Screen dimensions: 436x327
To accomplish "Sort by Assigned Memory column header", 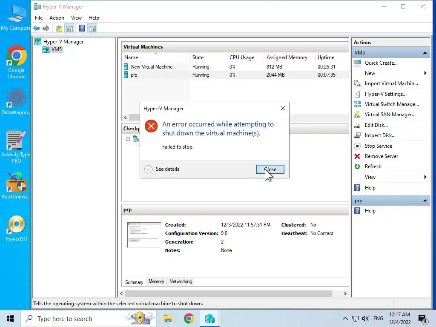I will pyautogui.click(x=289, y=57).
